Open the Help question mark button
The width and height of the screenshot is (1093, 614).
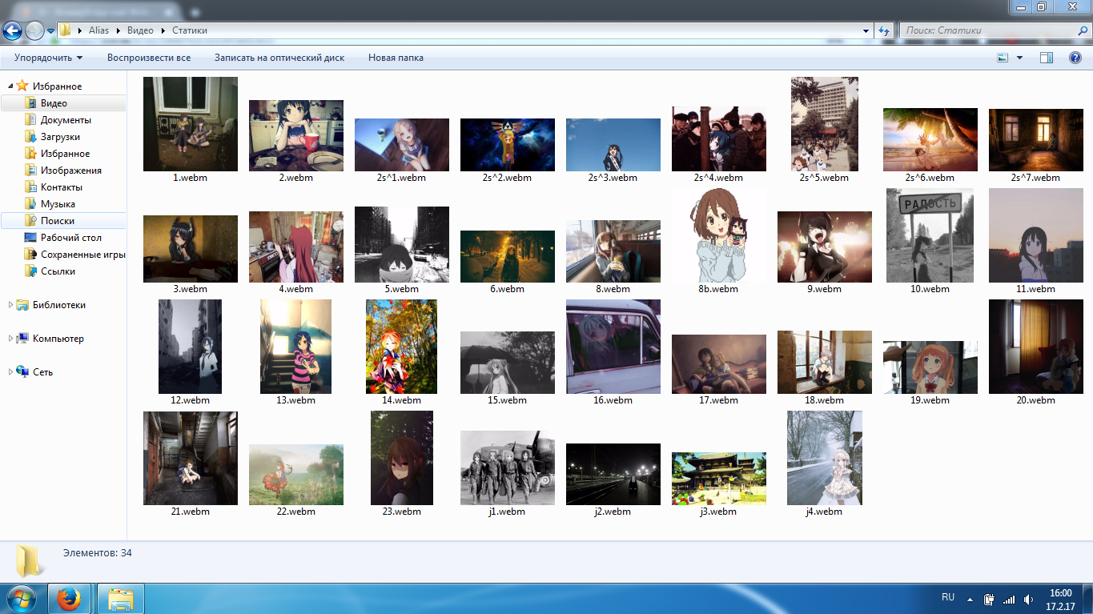pos(1075,58)
